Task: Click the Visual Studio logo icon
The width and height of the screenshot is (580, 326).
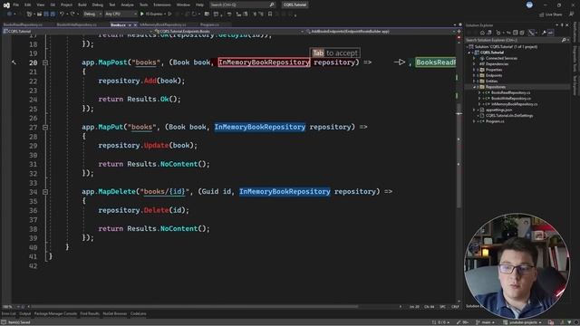Action: point(6,5)
